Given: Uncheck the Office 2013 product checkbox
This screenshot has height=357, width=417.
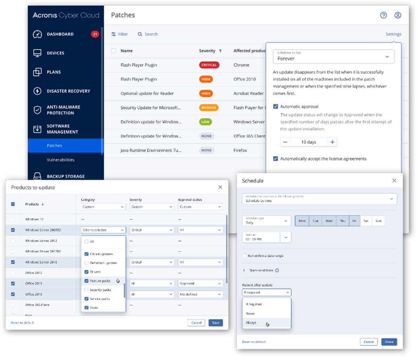Looking at the screenshot, I should 13,283.
